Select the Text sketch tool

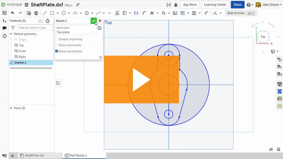pyautogui.click(x=117, y=13)
